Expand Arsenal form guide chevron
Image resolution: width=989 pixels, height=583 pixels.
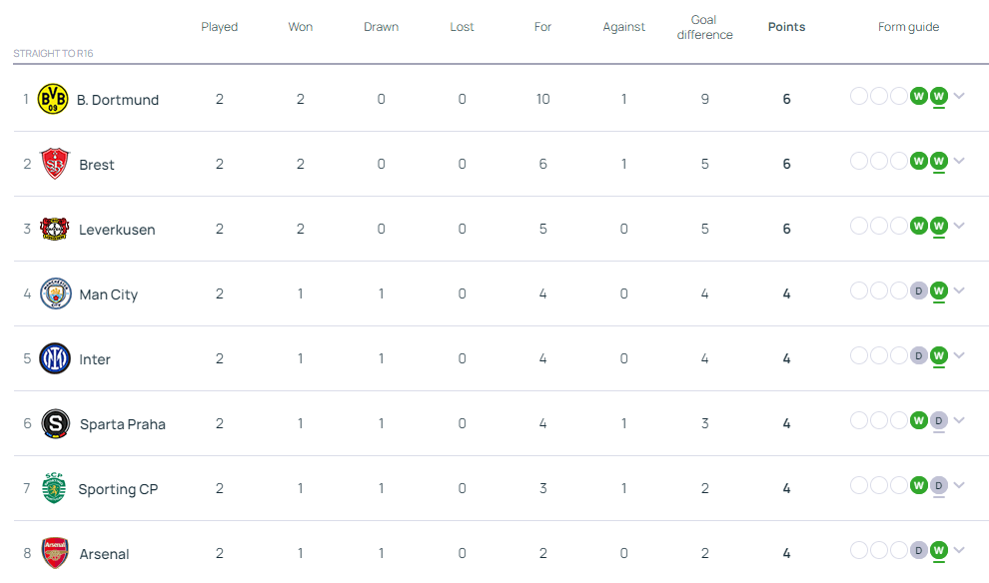pyautogui.click(x=959, y=550)
